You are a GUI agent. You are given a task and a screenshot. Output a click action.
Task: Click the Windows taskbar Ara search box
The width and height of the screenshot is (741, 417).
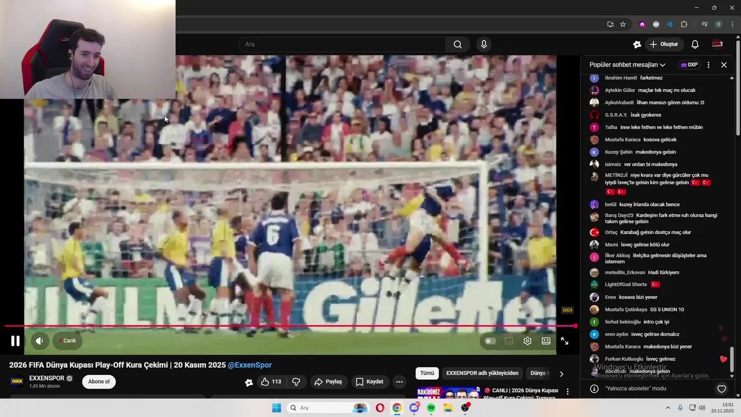328,408
